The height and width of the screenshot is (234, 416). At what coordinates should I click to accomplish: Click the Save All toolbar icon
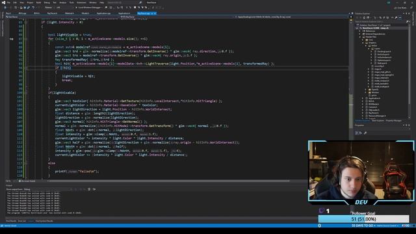[28, 8]
